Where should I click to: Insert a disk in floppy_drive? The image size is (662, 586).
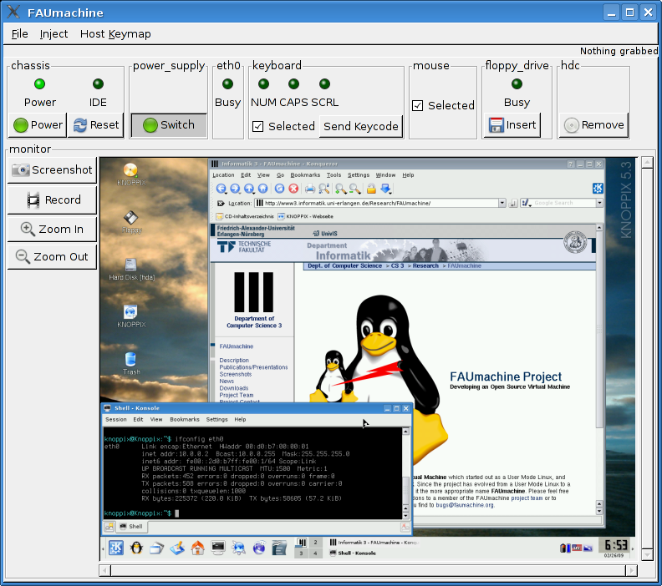click(x=512, y=125)
